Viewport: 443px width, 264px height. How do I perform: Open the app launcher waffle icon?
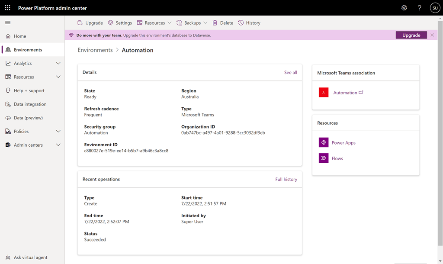pyautogui.click(x=8, y=8)
